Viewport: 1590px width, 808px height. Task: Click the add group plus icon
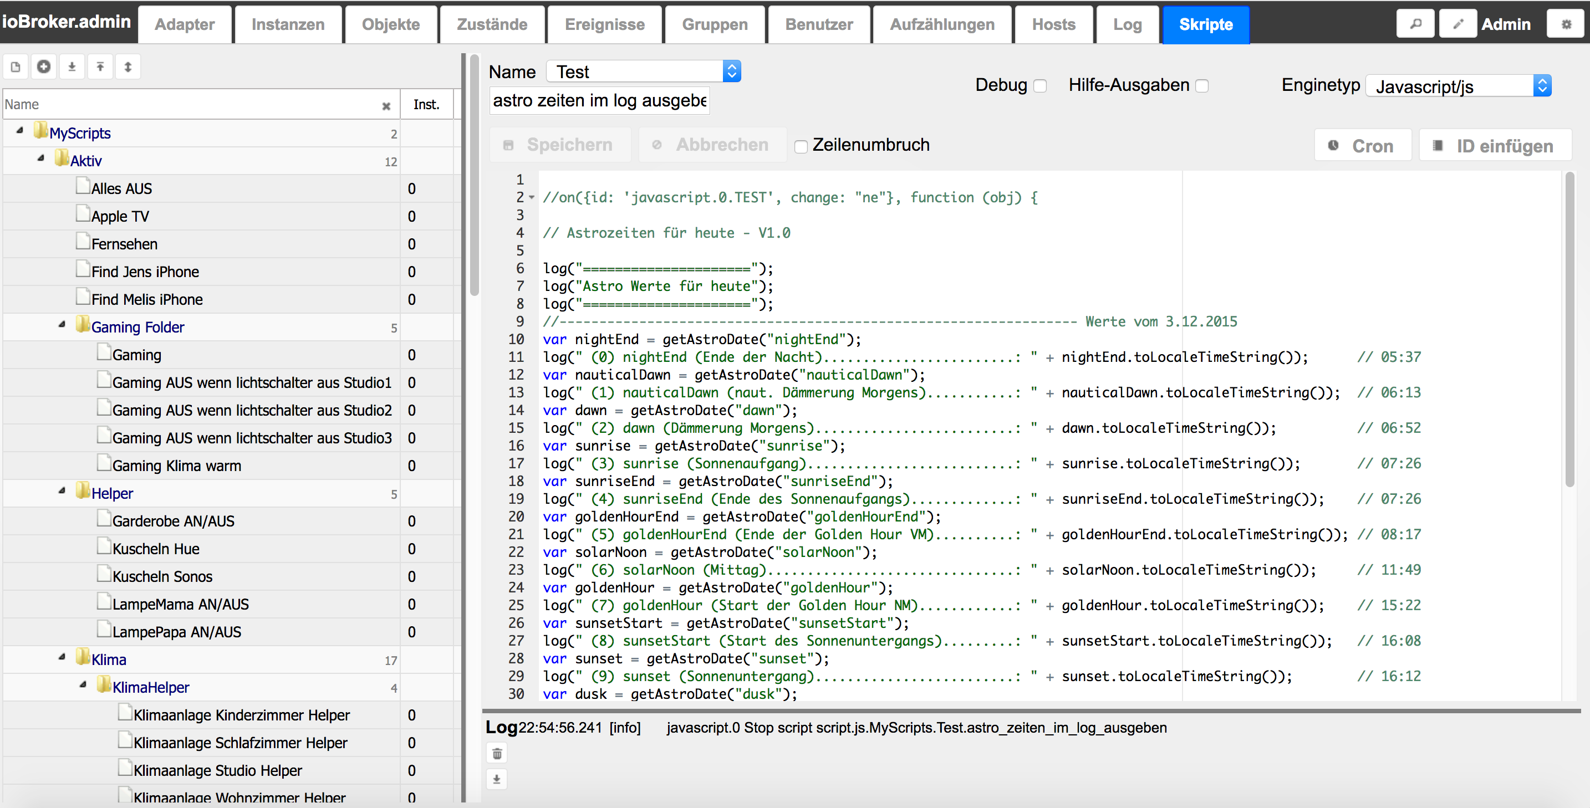(x=44, y=67)
